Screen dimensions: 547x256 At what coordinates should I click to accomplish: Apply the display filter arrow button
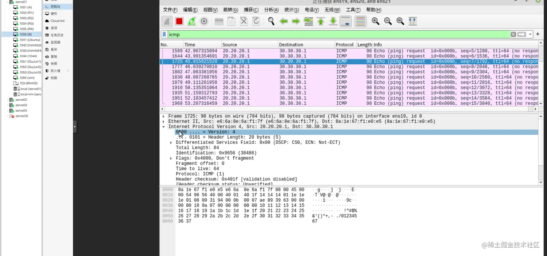click(522, 34)
